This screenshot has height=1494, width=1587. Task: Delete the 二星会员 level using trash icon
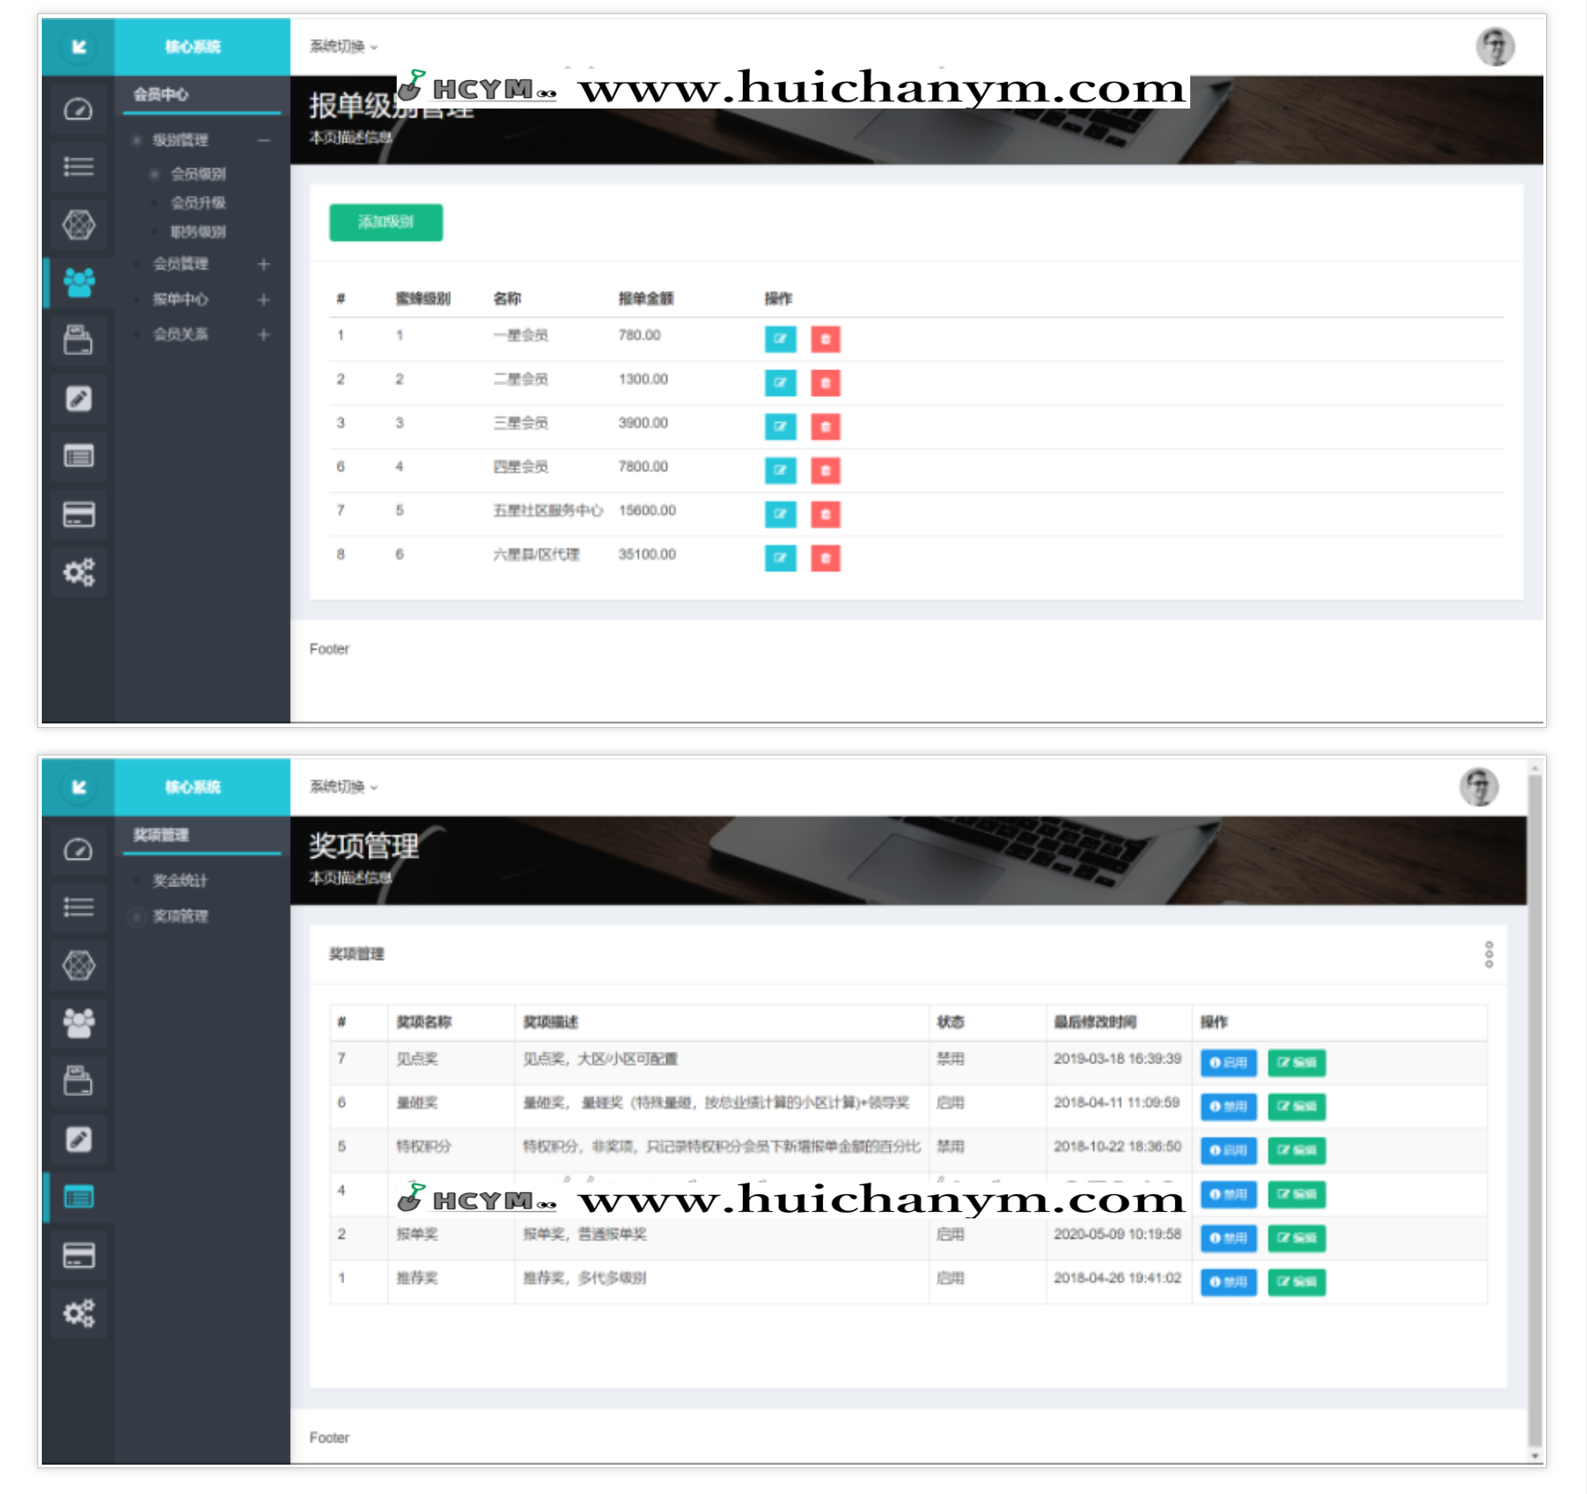(x=825, y=383)
